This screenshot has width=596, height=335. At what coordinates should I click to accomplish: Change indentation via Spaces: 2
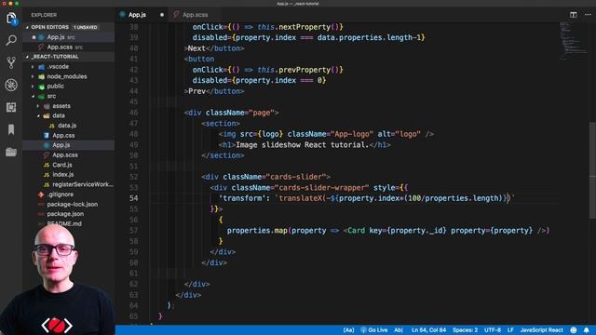point(465,330)
